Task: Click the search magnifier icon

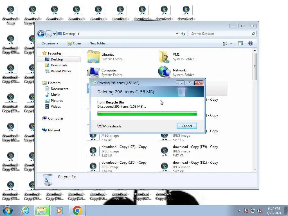Action: click(x=253, y=34)
